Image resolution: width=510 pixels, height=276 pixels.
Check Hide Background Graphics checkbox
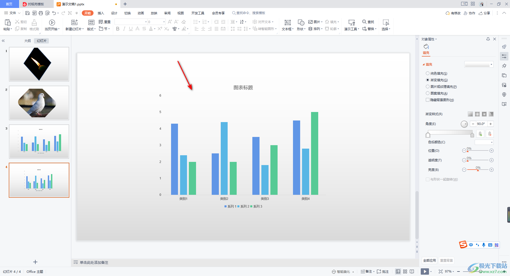pos(428,100)
